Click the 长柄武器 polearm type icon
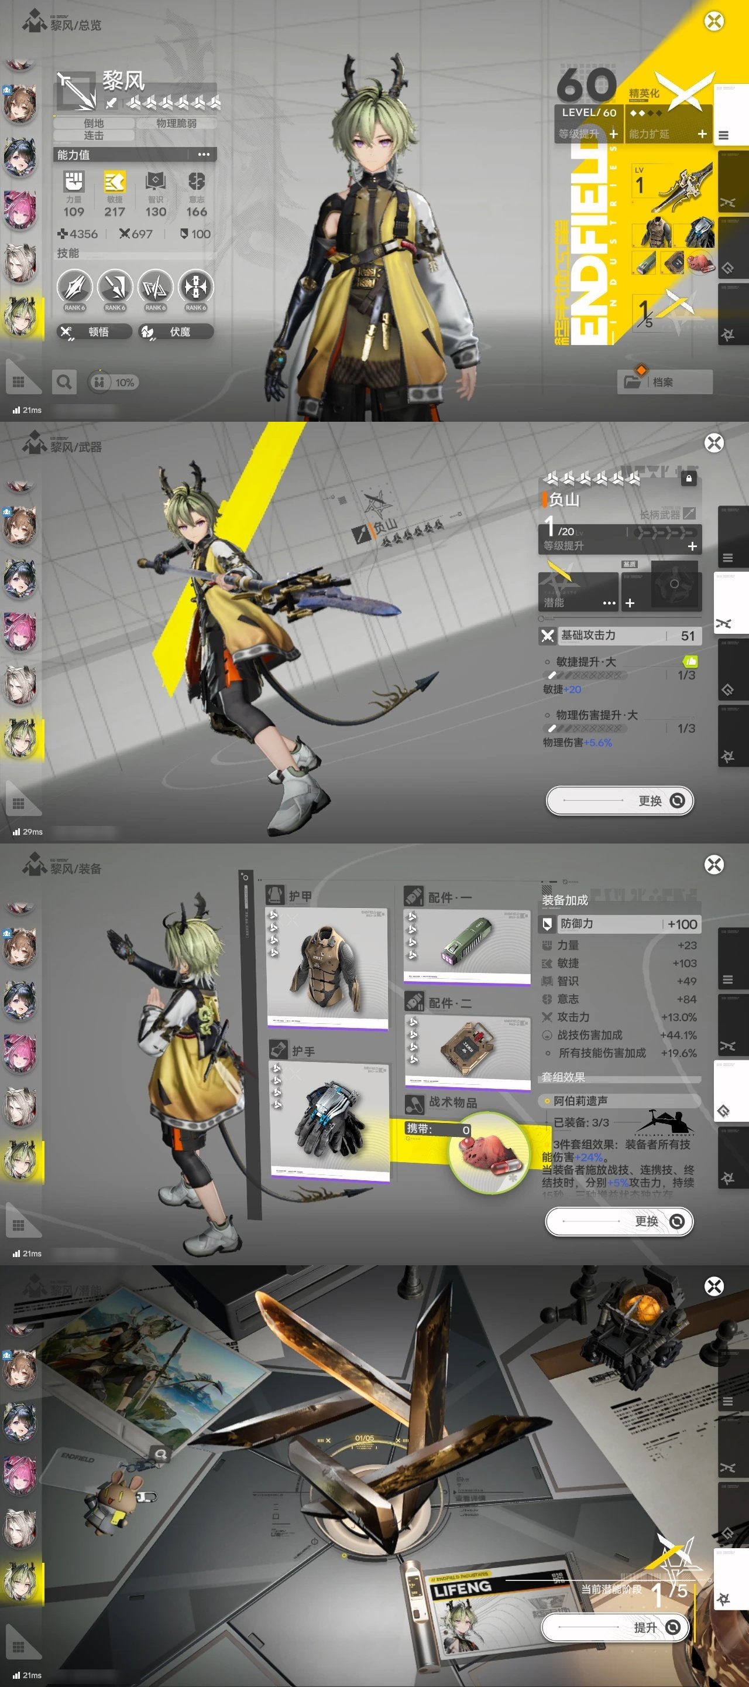749x1687 pixels. 689,514
